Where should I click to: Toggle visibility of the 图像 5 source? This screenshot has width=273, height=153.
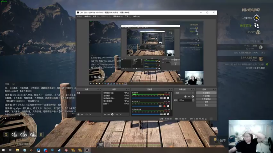(125, 104)
